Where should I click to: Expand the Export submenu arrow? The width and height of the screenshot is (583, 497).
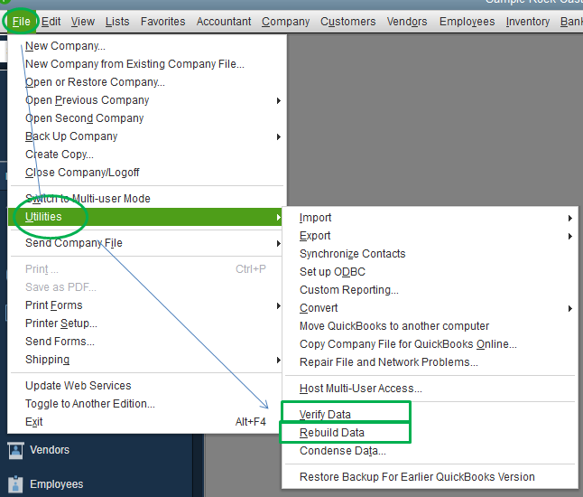(570, 236)
